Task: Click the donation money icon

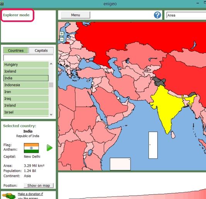Action: pos(9,196)
